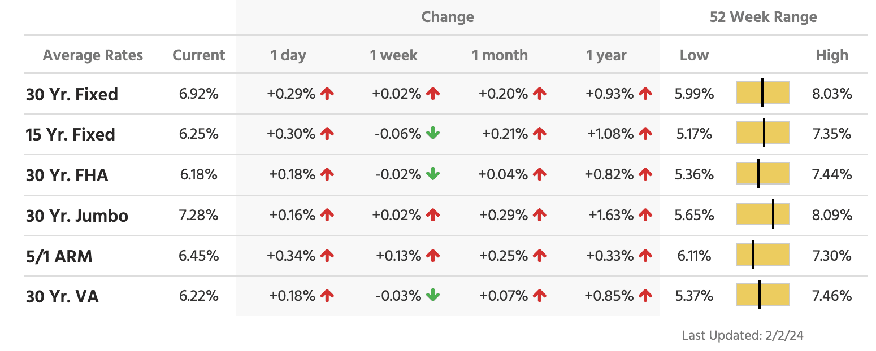Click the 1 month column header
Image resolution: width=876 pixels, height=351 pixels.
[x=500, y=55]
